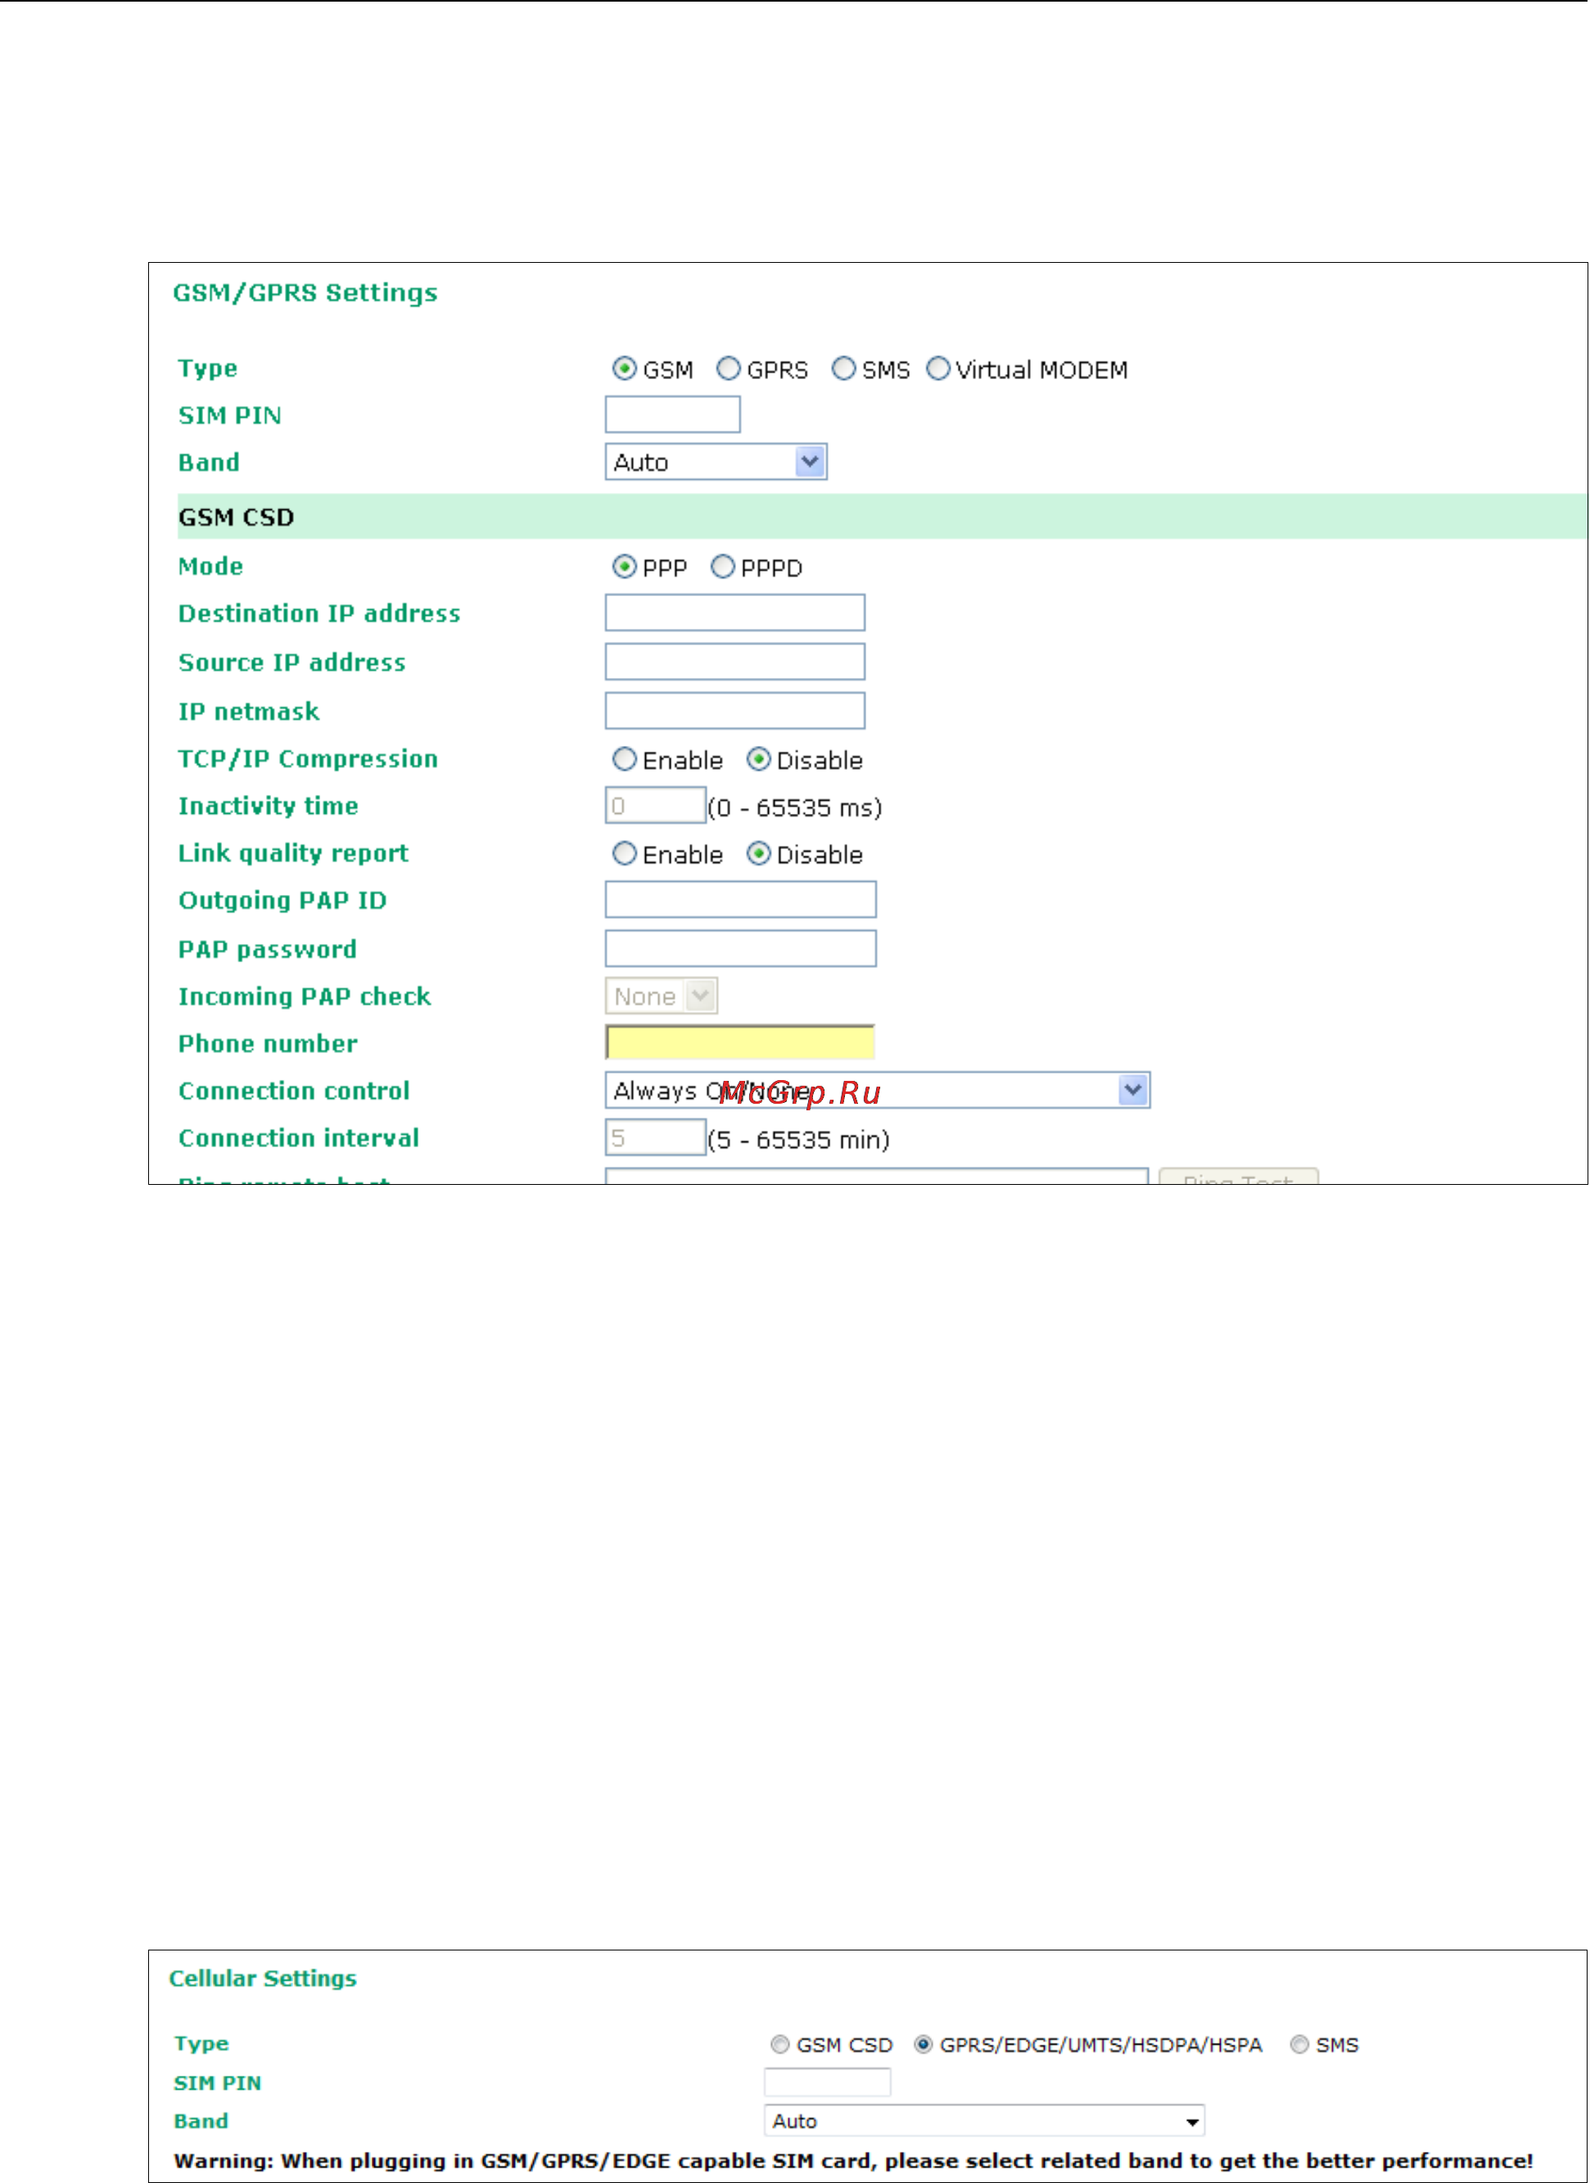Select PPP mode radio button
The height and width of the screenshot is (2183, 1590).
click(625, 567)
